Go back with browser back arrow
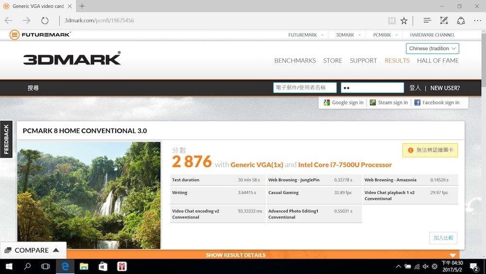 click(x=8, y=20)
